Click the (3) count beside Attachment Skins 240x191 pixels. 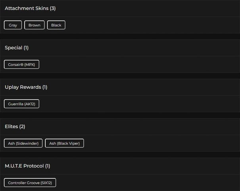tap(53, 8)
